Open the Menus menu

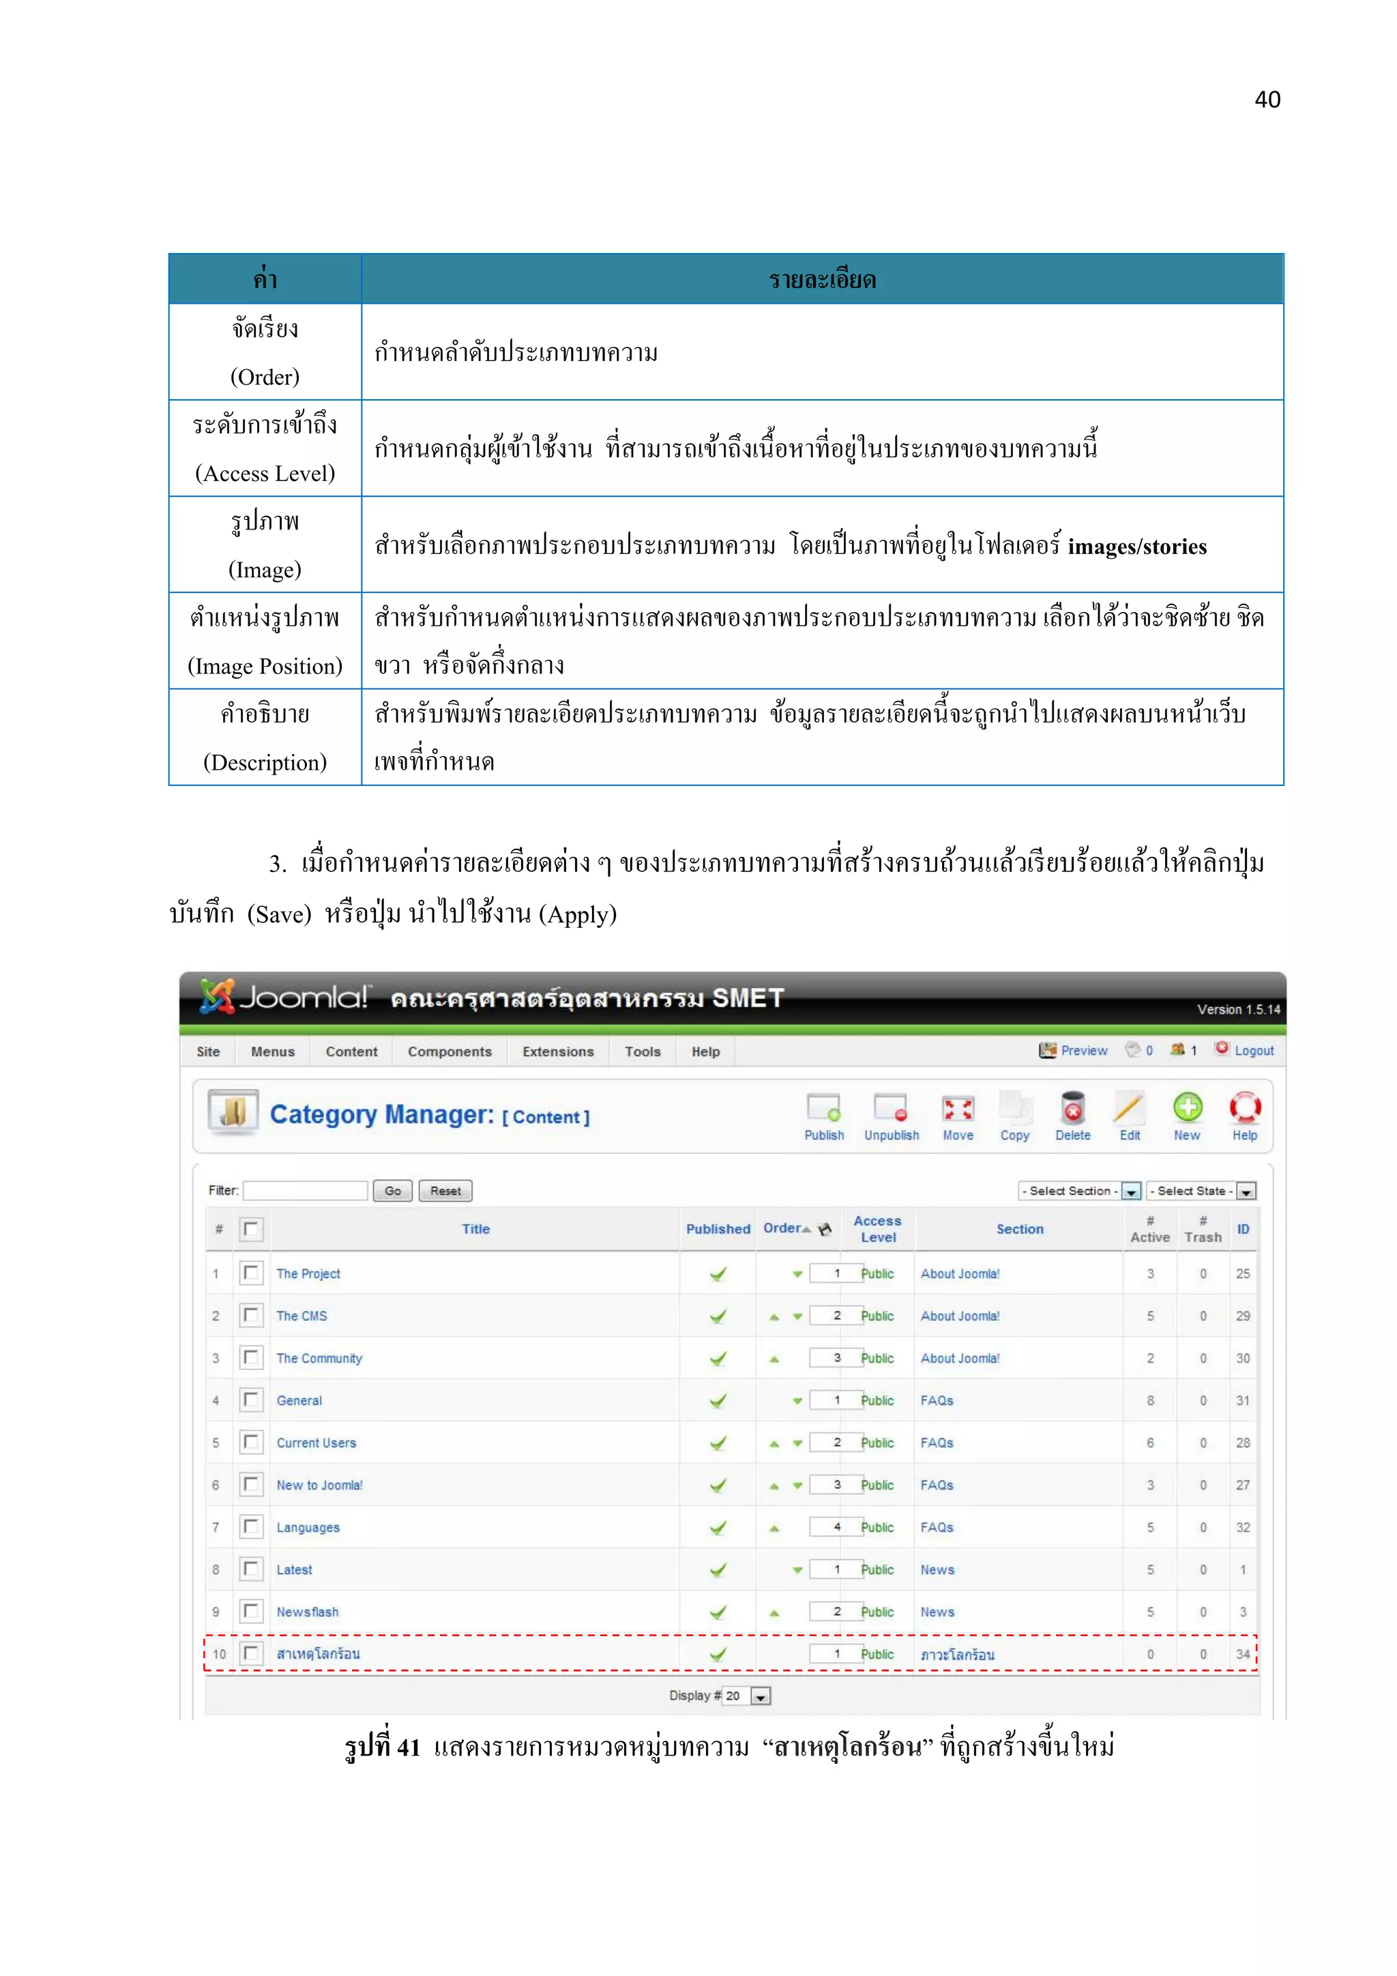coord(273,1051)
